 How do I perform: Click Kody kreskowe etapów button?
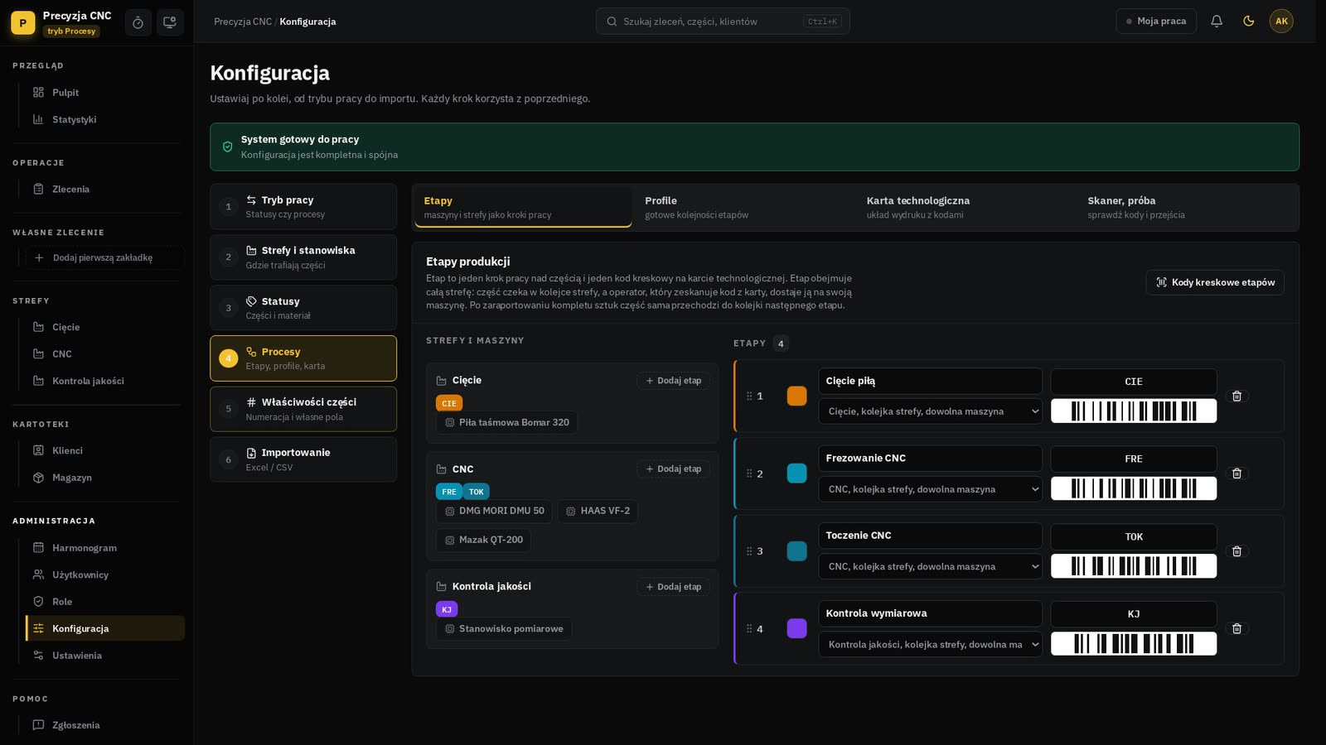click(1215, 282)
